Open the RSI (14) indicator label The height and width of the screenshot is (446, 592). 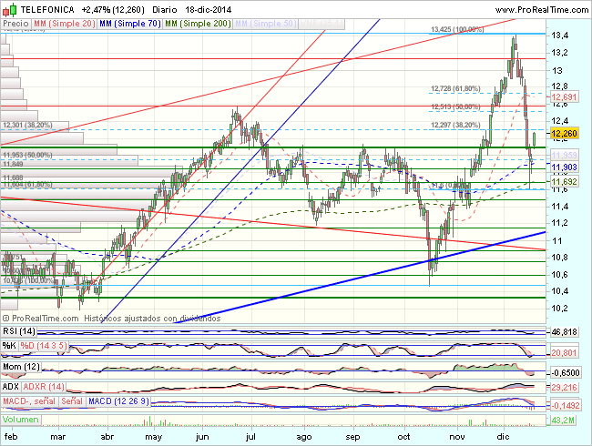click(19, 331)
